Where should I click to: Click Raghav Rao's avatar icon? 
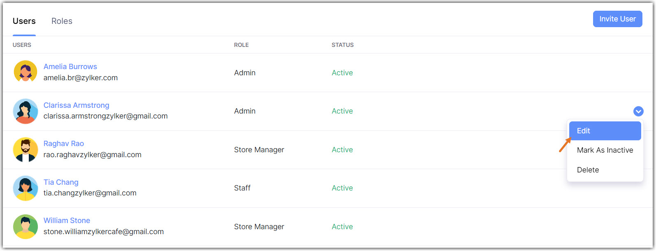click(x=25, y=150)
